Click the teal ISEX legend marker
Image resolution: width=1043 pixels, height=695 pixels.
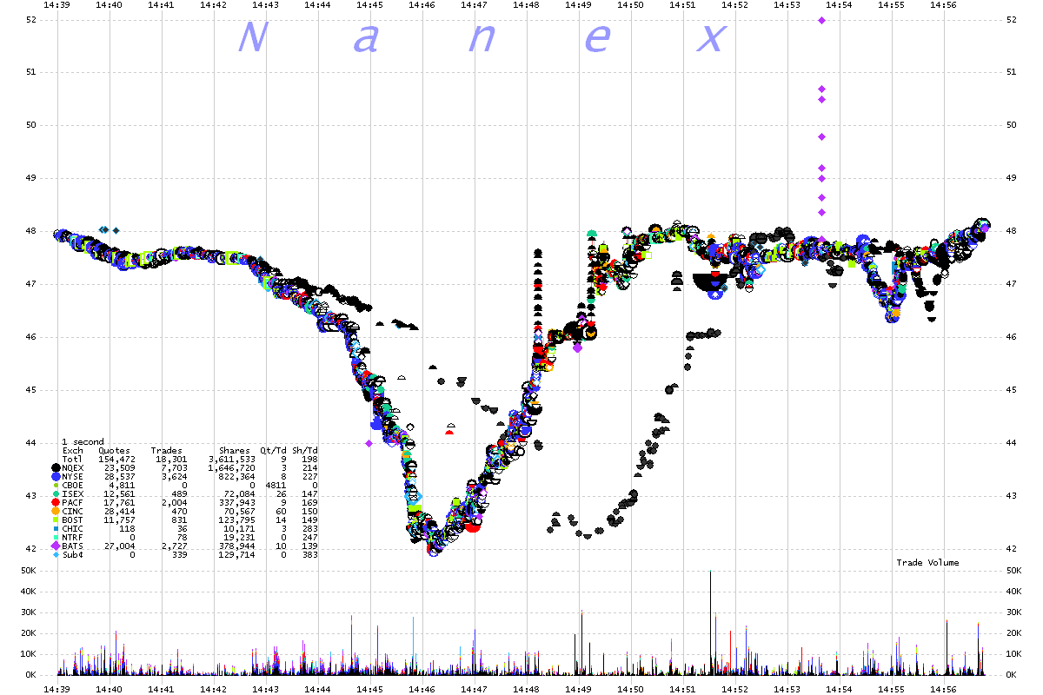56,493
